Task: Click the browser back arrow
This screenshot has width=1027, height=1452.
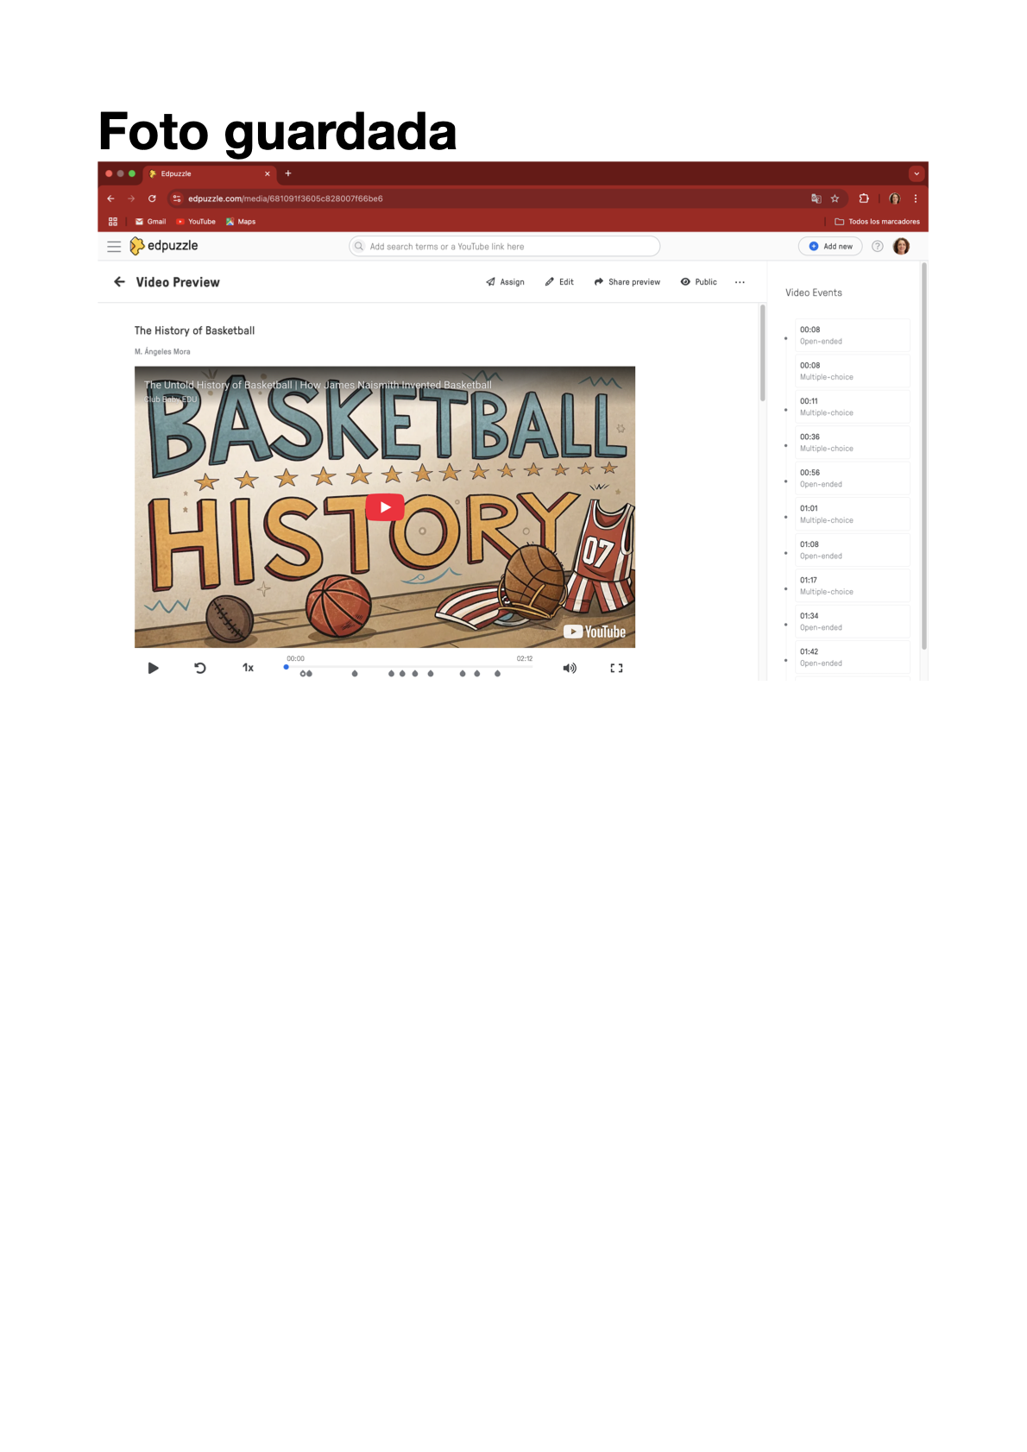Action: pyautogui.click(x=110, y=198)
